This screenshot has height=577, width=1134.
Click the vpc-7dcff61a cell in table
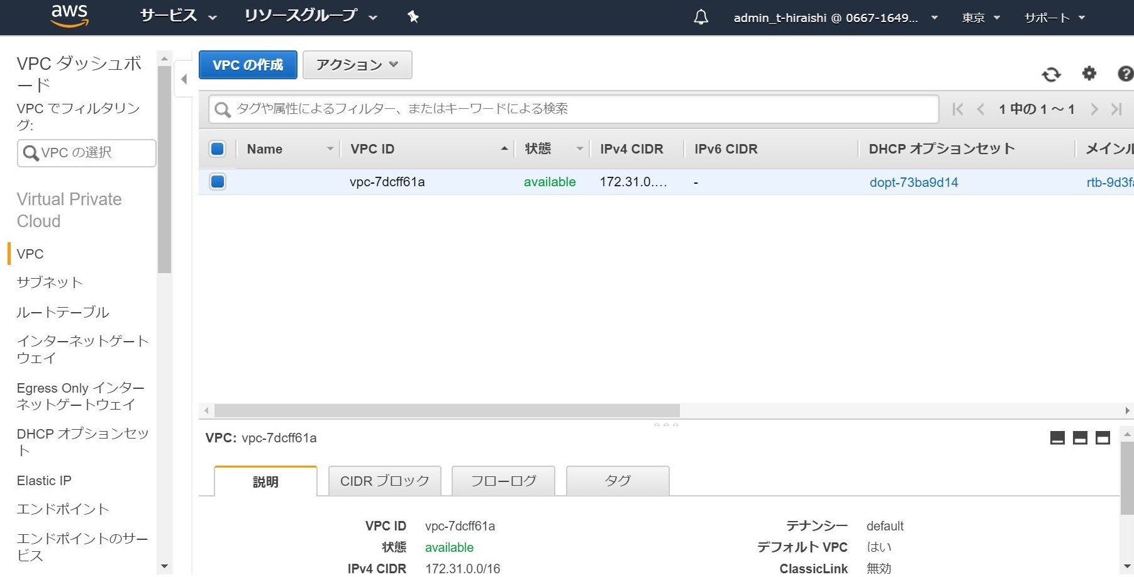[387, 182]
